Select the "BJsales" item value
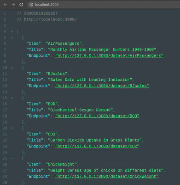 tap(56, 74)
